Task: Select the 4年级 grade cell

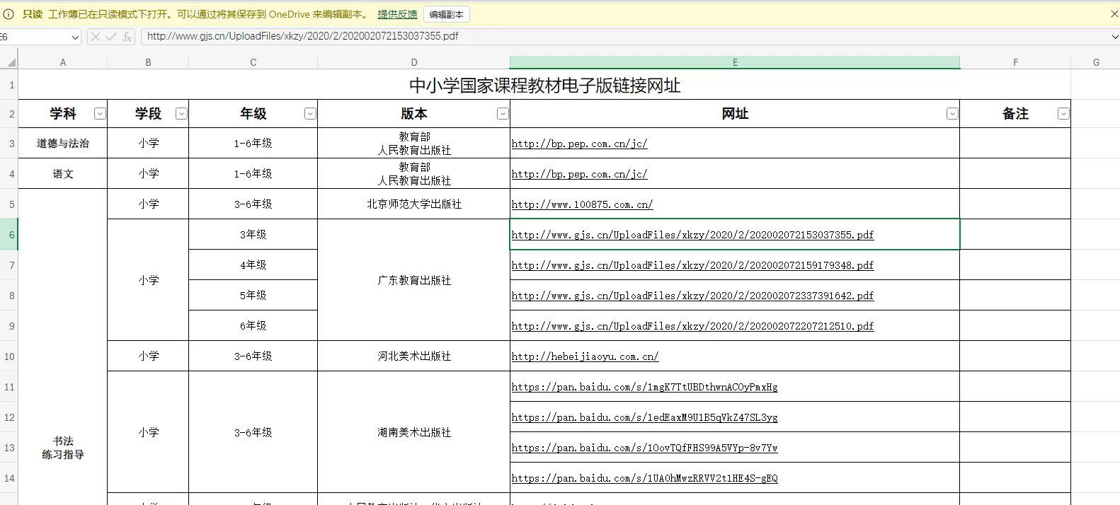Action: click(253, 265)
